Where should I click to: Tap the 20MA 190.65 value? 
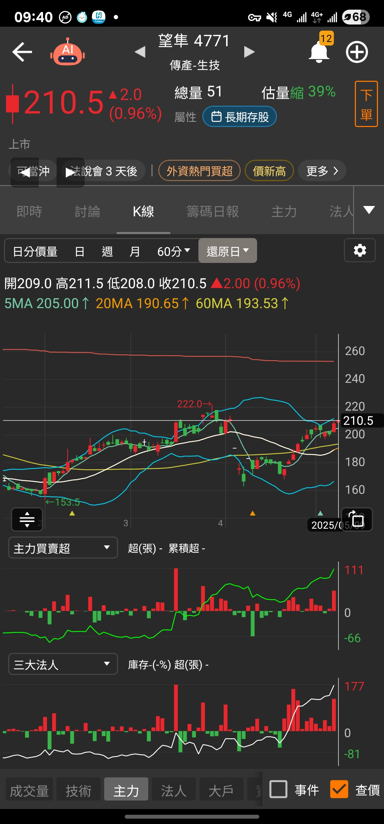(142, 303)
